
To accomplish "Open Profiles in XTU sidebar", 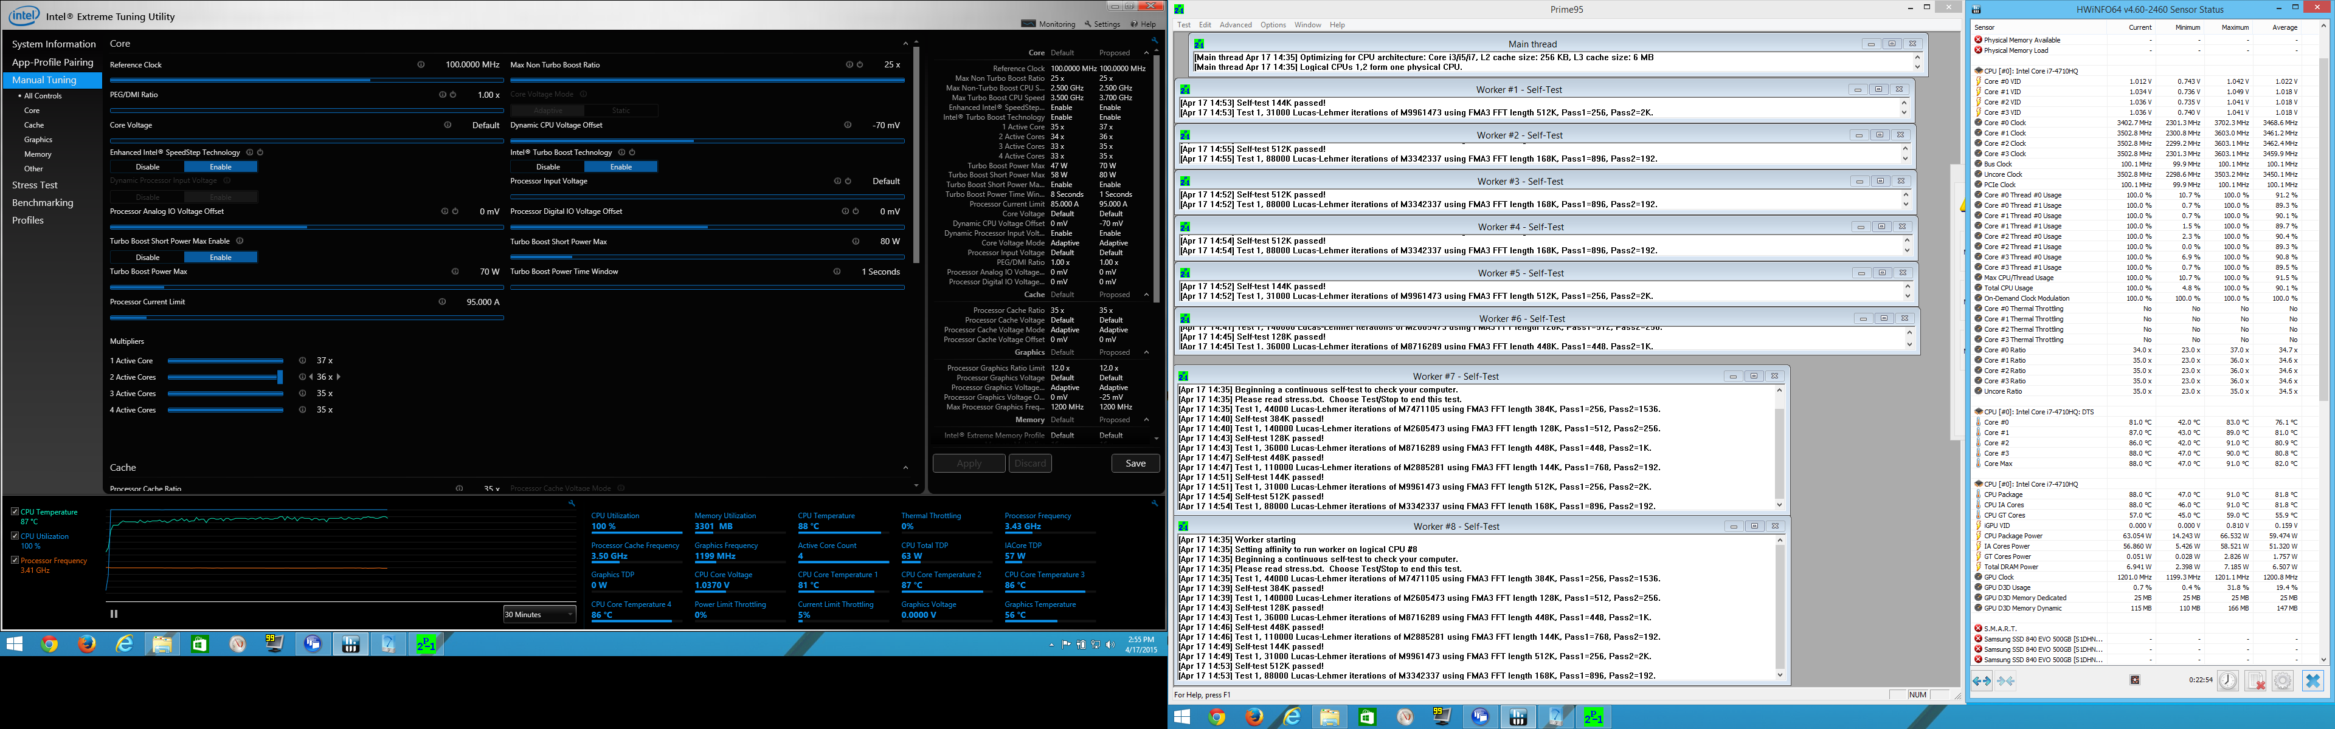I will click(x=27, y=220).
